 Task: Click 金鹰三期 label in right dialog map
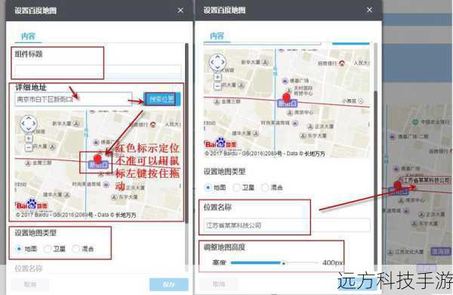(231, 101)
